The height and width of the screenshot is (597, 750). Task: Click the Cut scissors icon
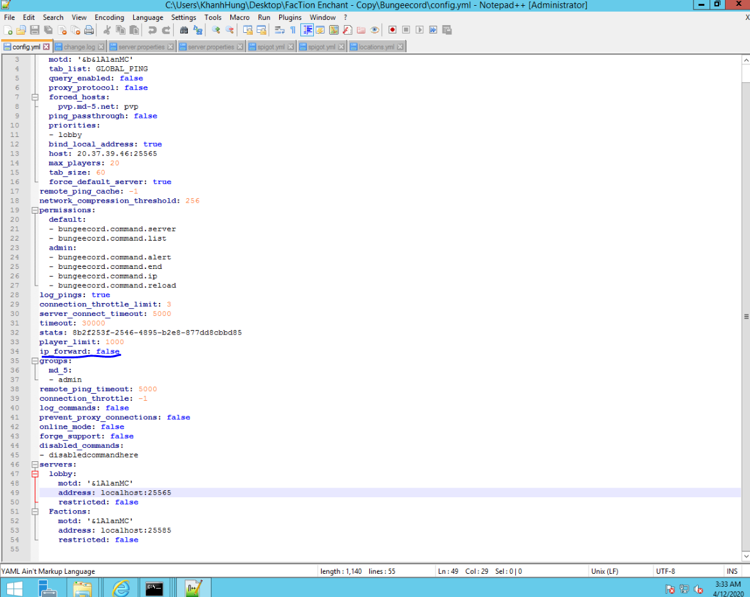point(107,30)
